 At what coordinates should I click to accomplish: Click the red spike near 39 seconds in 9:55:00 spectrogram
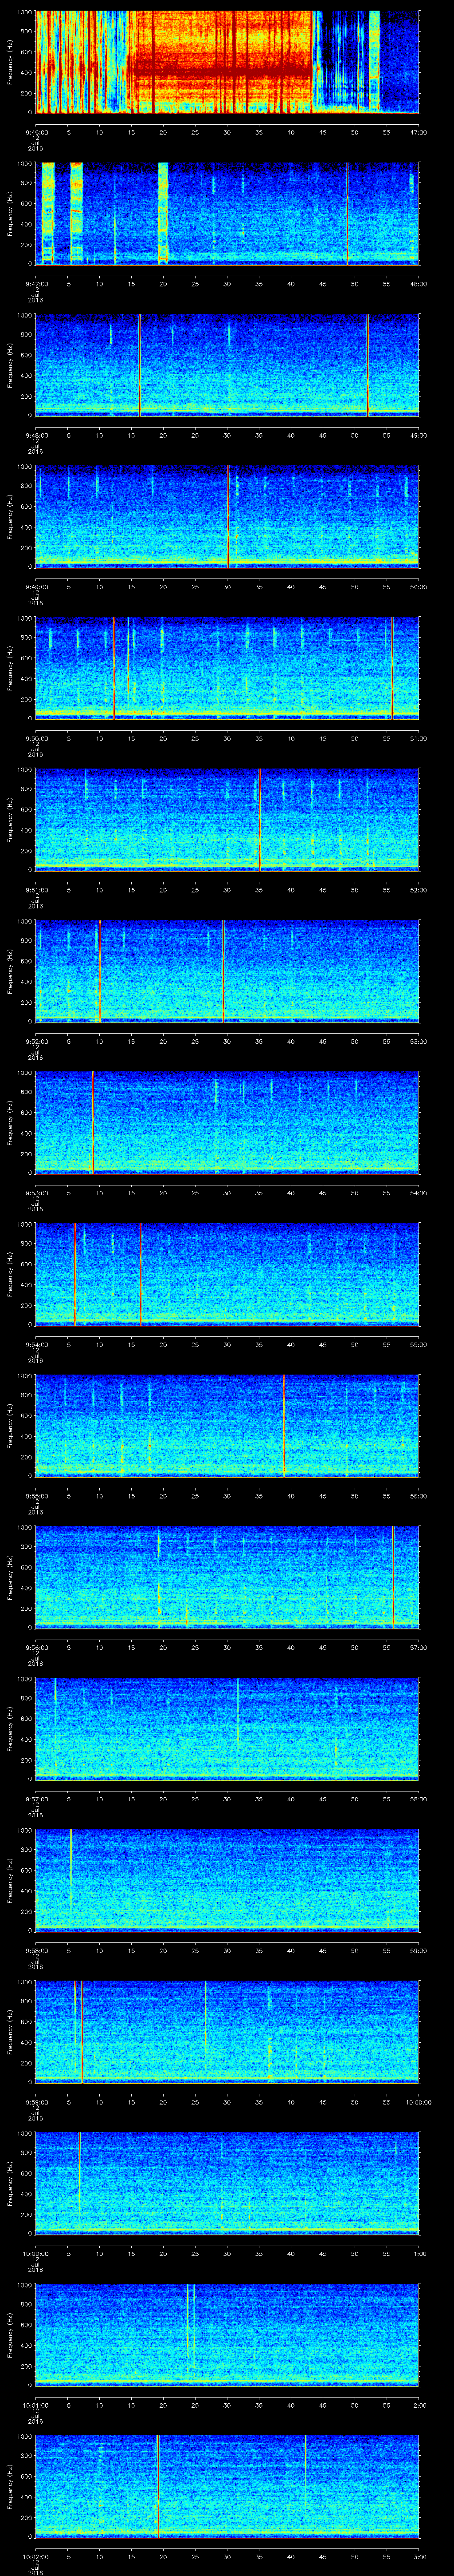pos(283,1427)
